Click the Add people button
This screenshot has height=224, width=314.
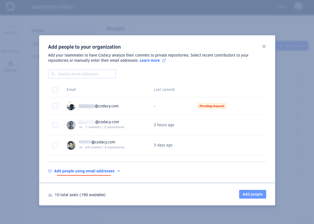[x=252, y=194]
